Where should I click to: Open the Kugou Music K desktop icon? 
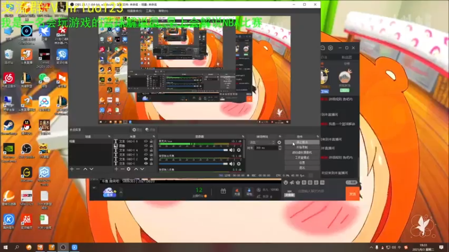click(8, 222)
